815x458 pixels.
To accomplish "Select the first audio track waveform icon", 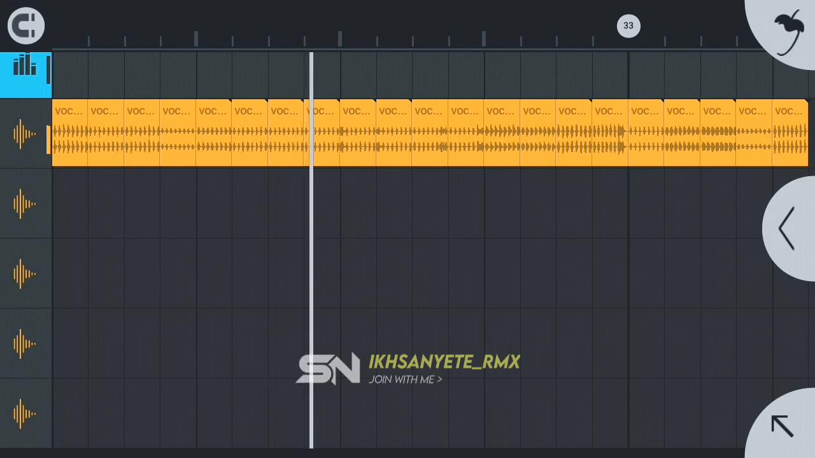I will click(24, 134).
